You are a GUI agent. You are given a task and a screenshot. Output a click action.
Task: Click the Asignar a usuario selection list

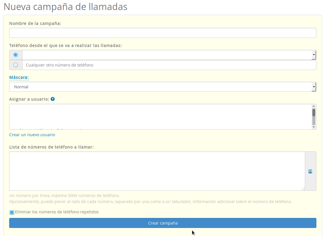(x=158, y=116)
